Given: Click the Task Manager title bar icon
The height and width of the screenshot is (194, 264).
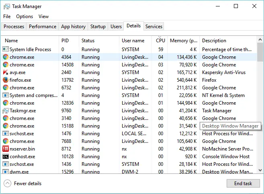Looking at the screenshot, I should click(7, 6).
